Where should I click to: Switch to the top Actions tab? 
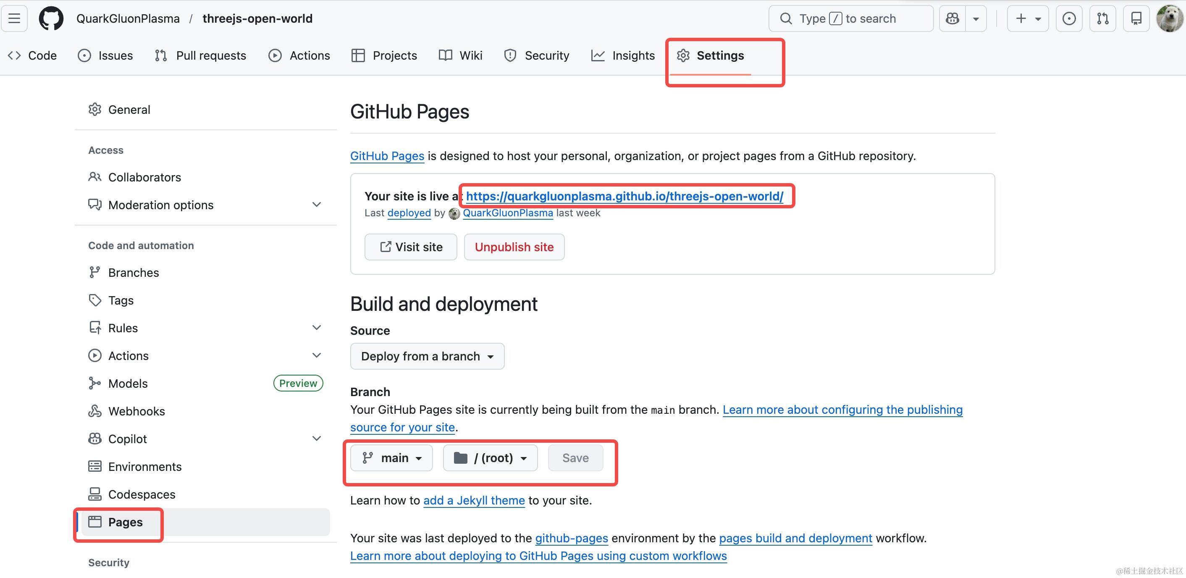[299, 55]
